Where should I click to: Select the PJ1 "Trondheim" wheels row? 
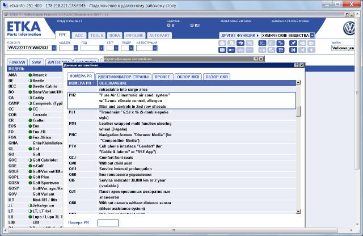181,115
